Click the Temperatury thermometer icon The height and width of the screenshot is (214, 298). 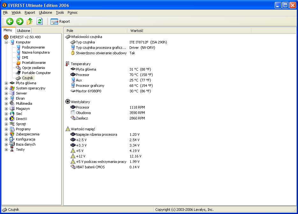pyautogui.click(x=68, y=64)
